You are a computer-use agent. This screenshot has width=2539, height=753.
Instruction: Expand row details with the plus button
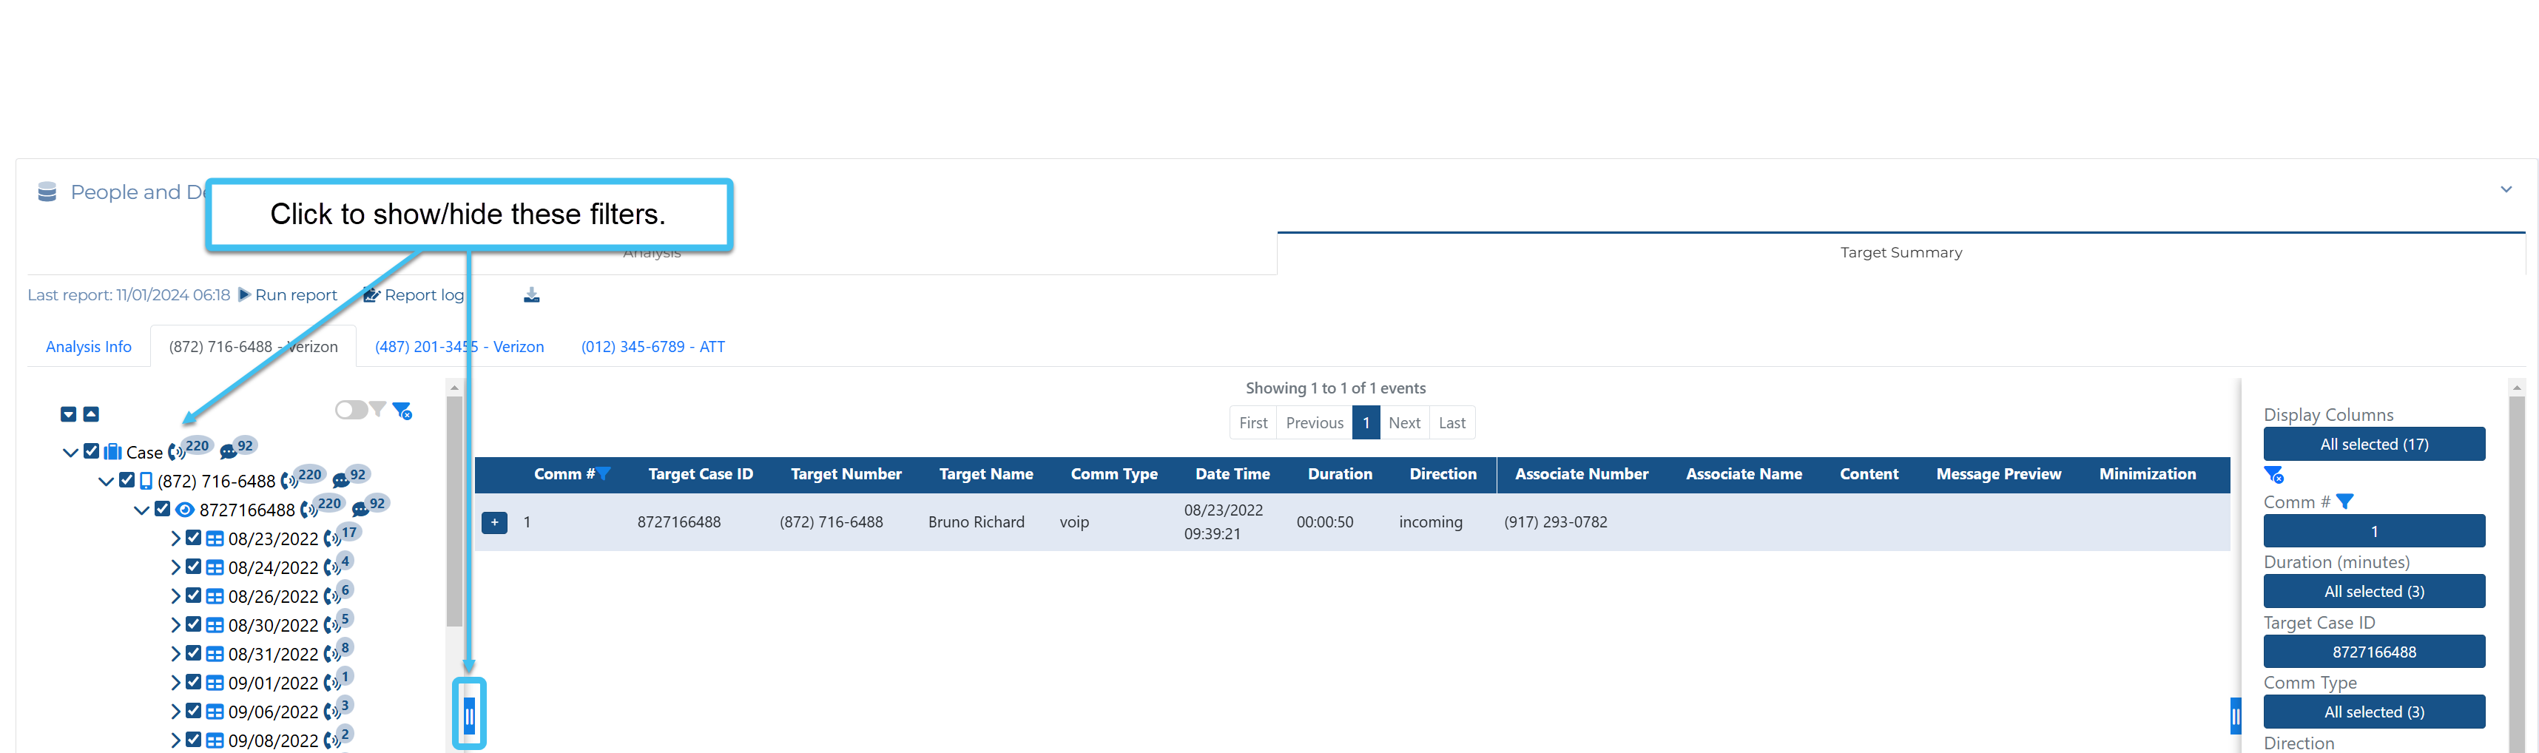(493, 522)
